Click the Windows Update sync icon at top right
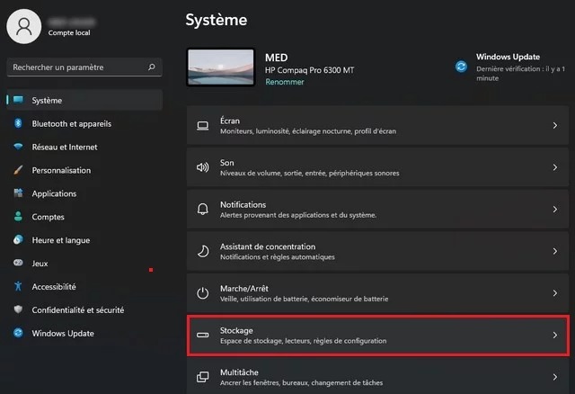Screen dimensions: 575x394 (x=461, y=67)
